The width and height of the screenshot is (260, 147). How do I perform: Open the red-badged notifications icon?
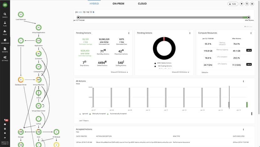tap(6, 120)
